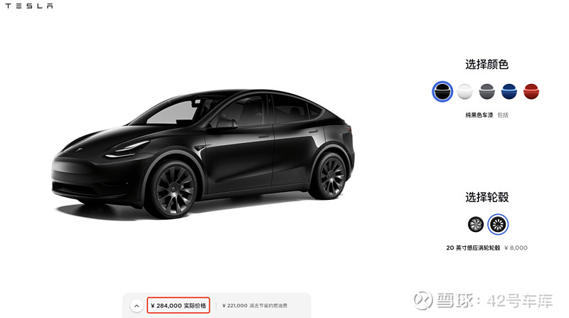Viewport: 569px width, 318px height.
Task: Expand price details with the up chevron
Action: point(137,306)
